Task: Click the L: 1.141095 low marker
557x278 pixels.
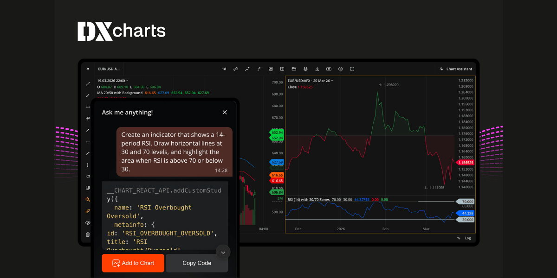Action: [x=434, y=188]
